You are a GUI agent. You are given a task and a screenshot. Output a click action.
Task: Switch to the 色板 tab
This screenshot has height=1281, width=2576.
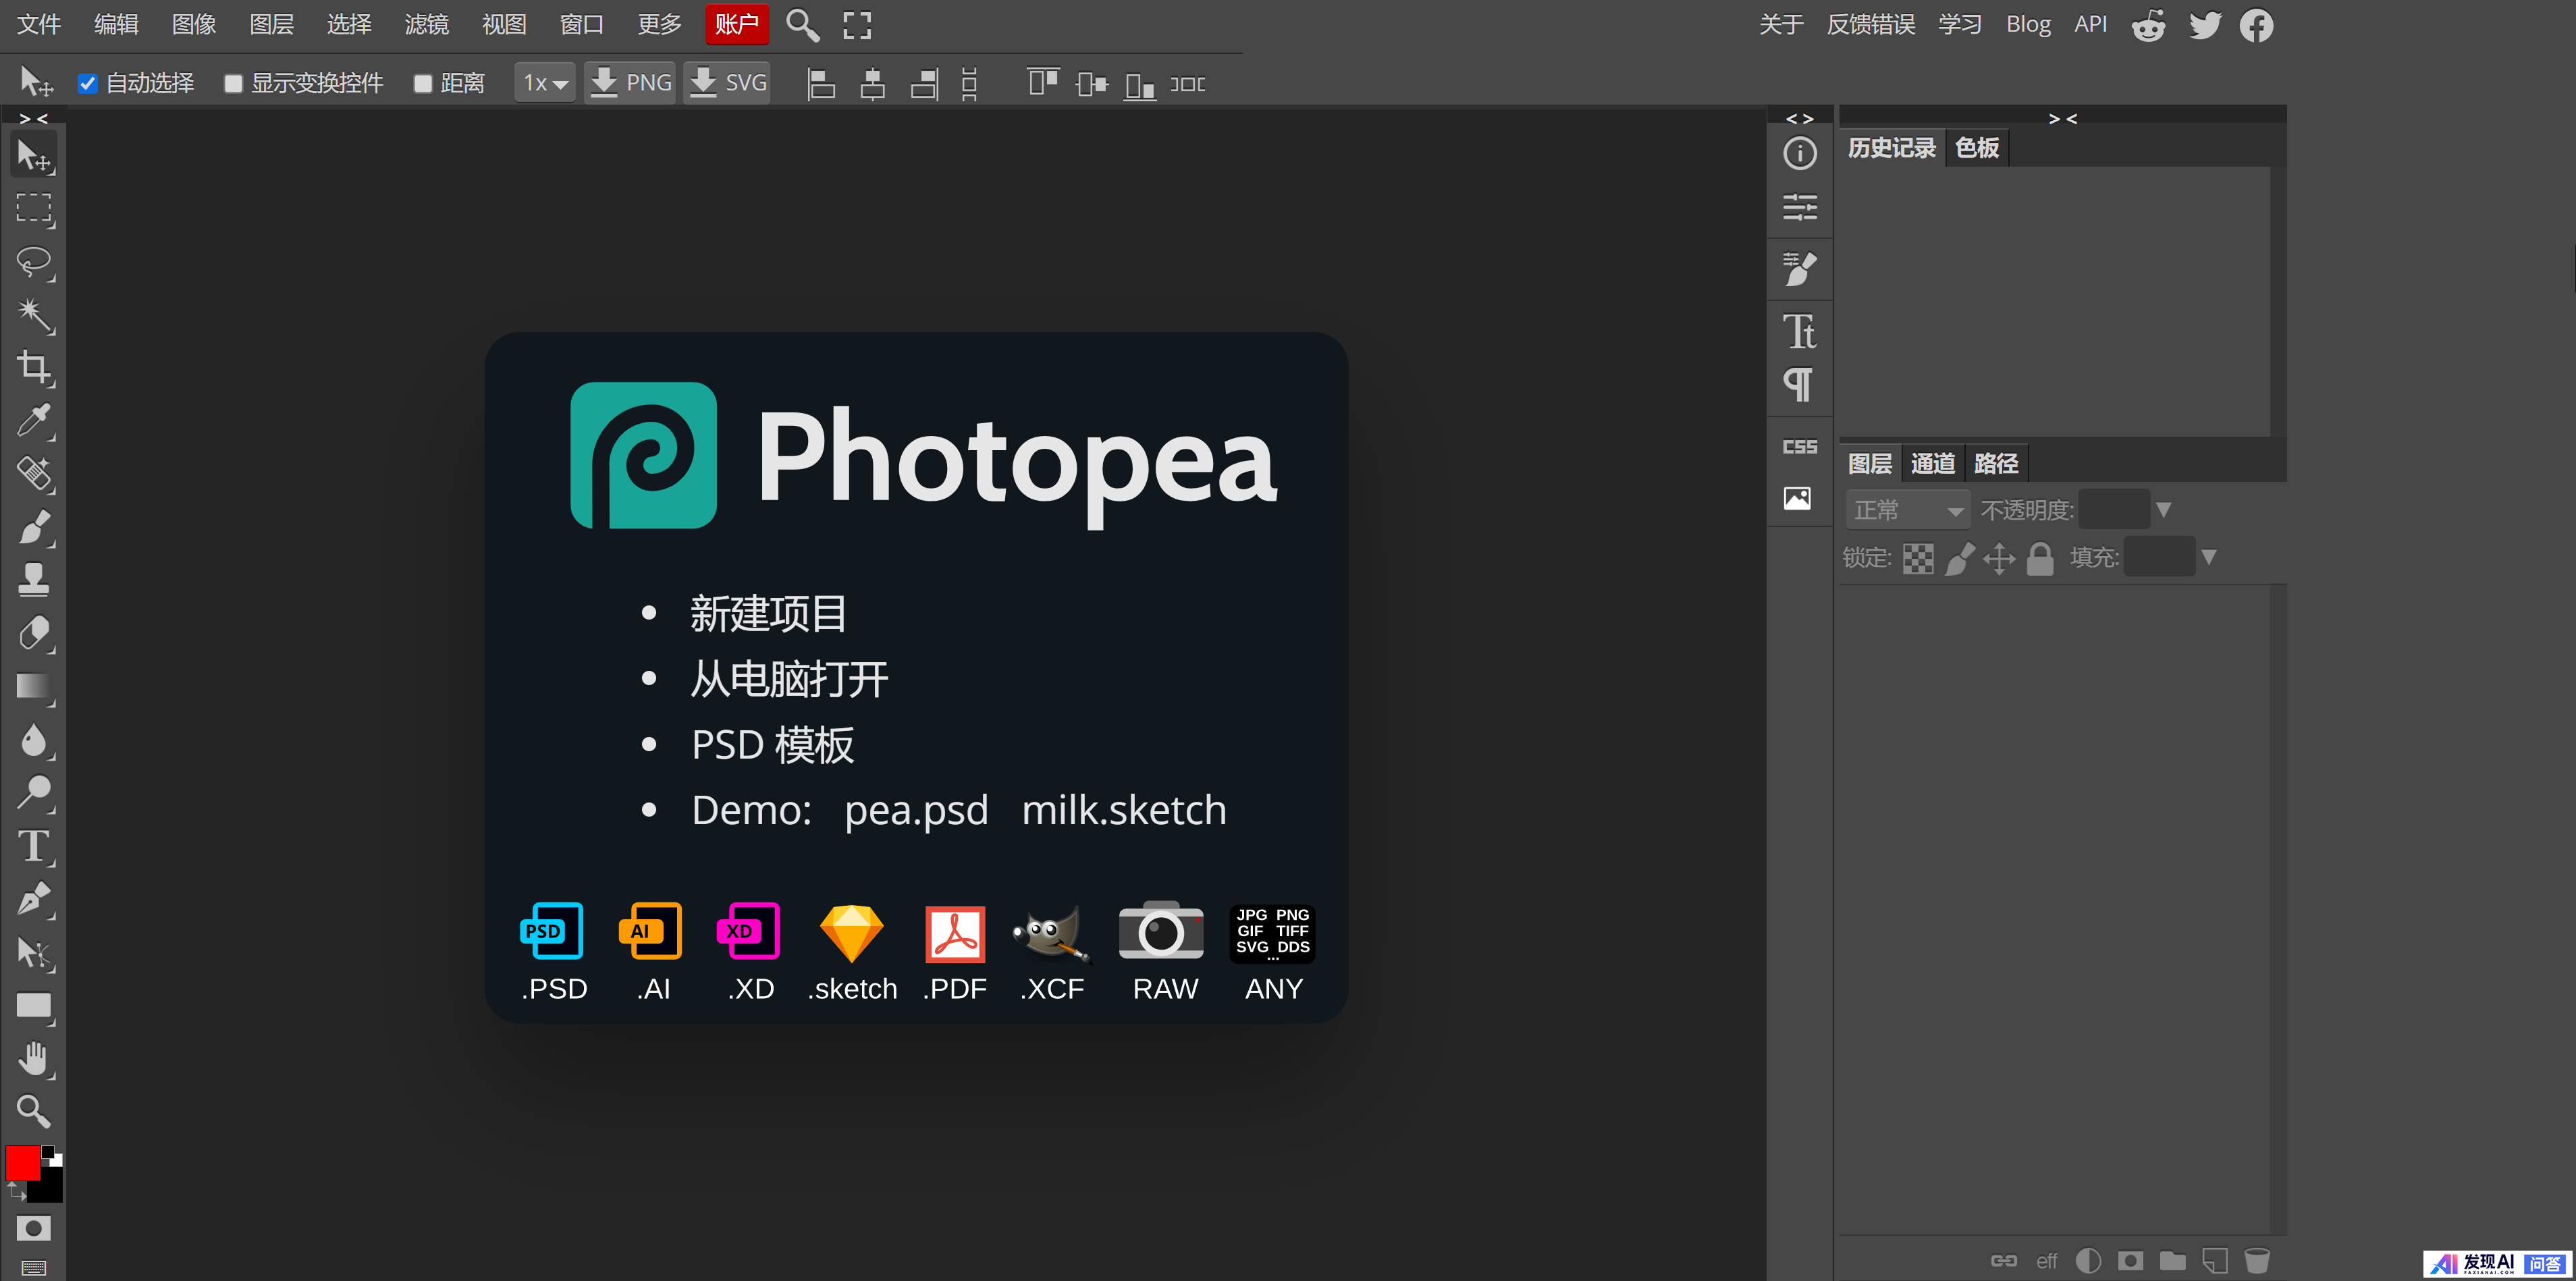(x=1976, y=148)
